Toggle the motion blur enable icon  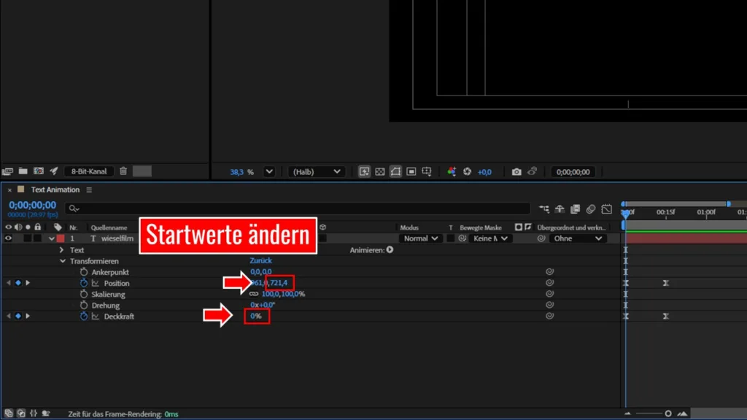591,209
